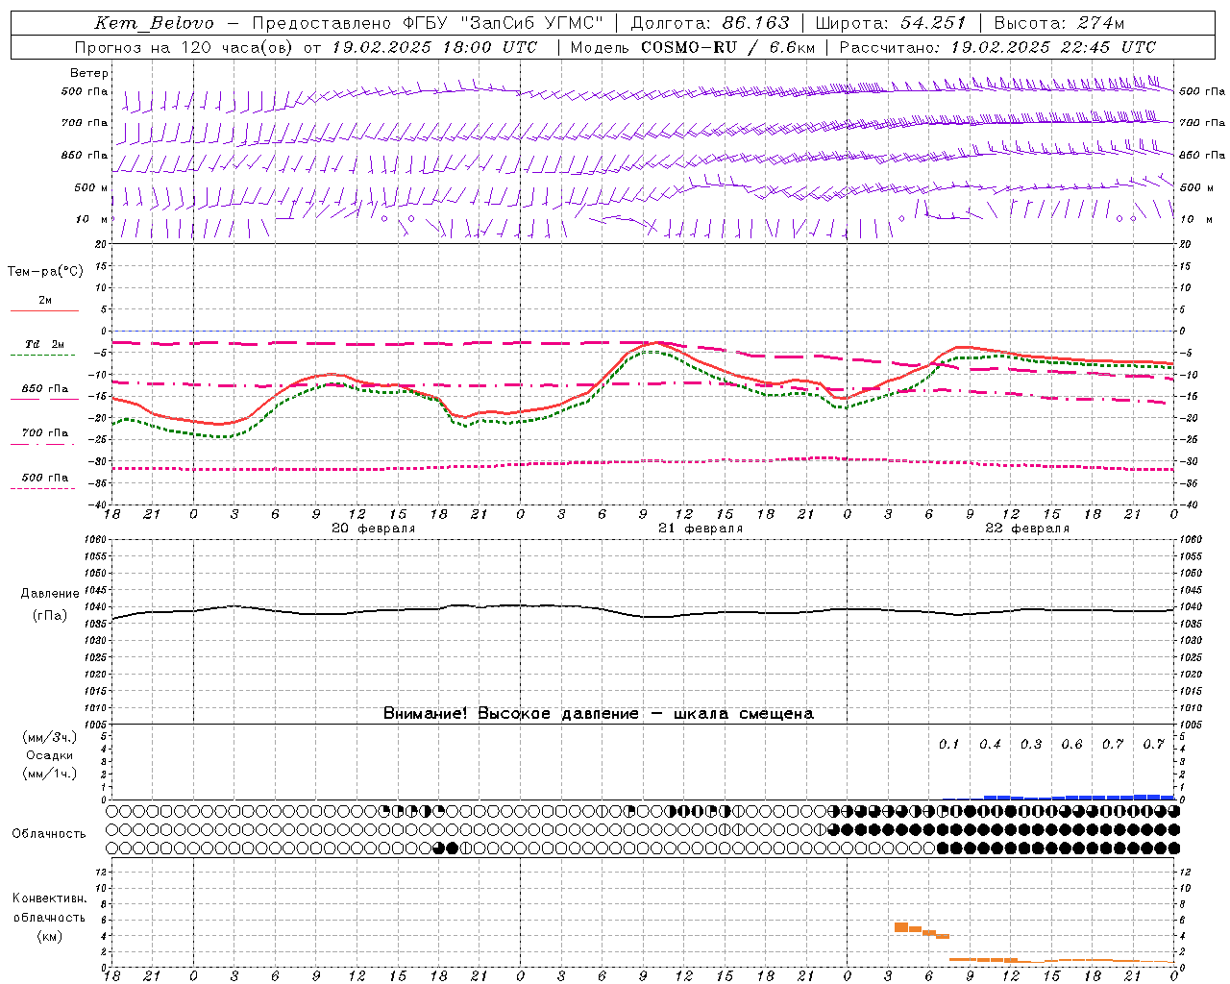Click the (мм/1ч.) precipitation unit label

(x=50, y=774)
